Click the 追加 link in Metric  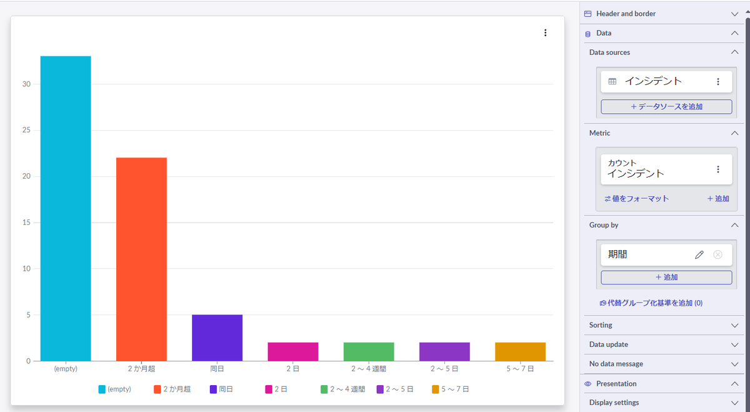click(718, 199)
